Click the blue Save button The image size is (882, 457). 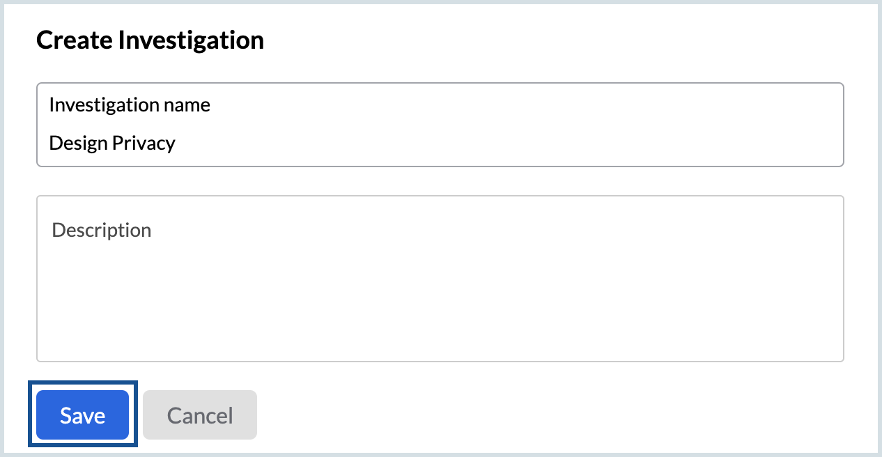coord(82,415)
